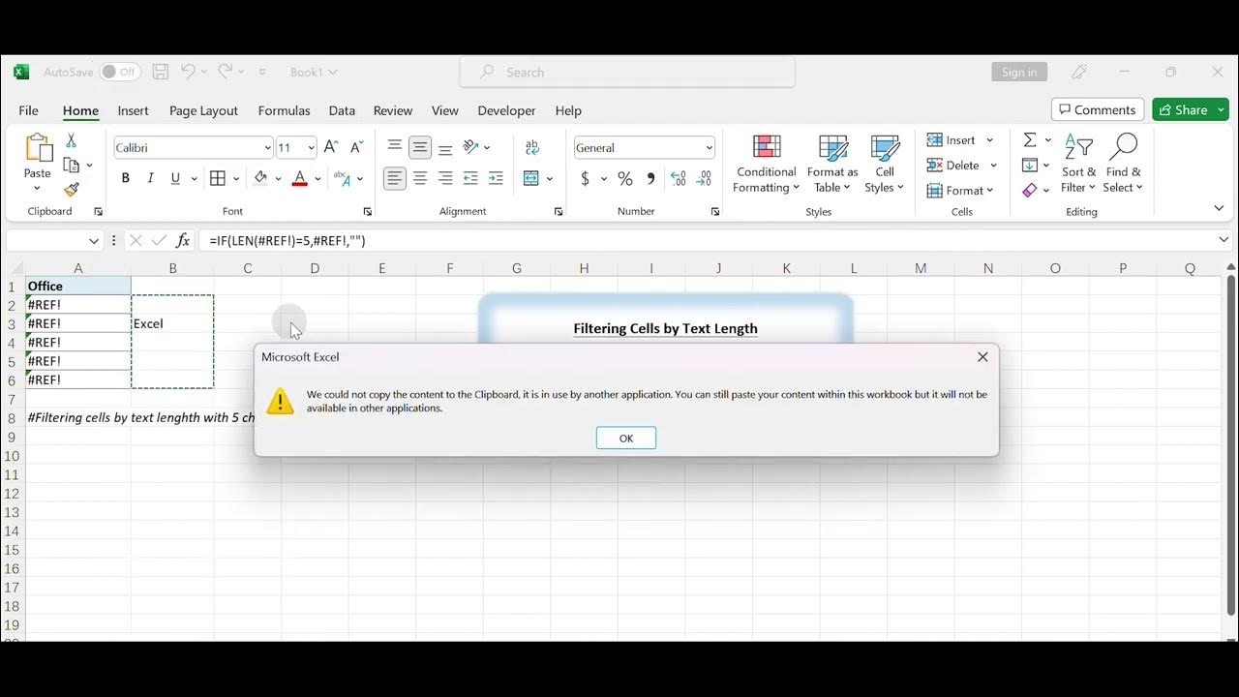
Task: Click the Merge & Center icon
Action: [x=530, y=178]
